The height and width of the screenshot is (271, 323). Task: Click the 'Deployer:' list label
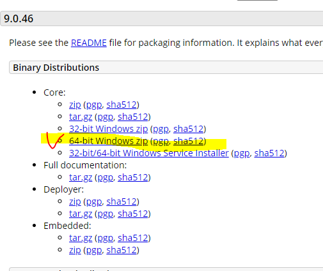point(63,189)
